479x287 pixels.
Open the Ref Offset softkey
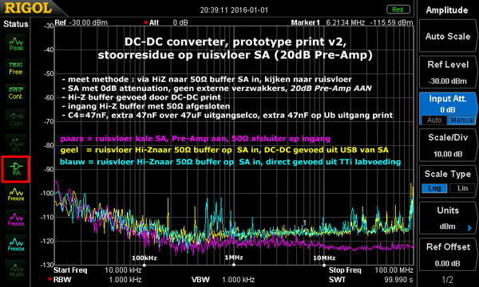pyautogui.click(x=448, y=255)
